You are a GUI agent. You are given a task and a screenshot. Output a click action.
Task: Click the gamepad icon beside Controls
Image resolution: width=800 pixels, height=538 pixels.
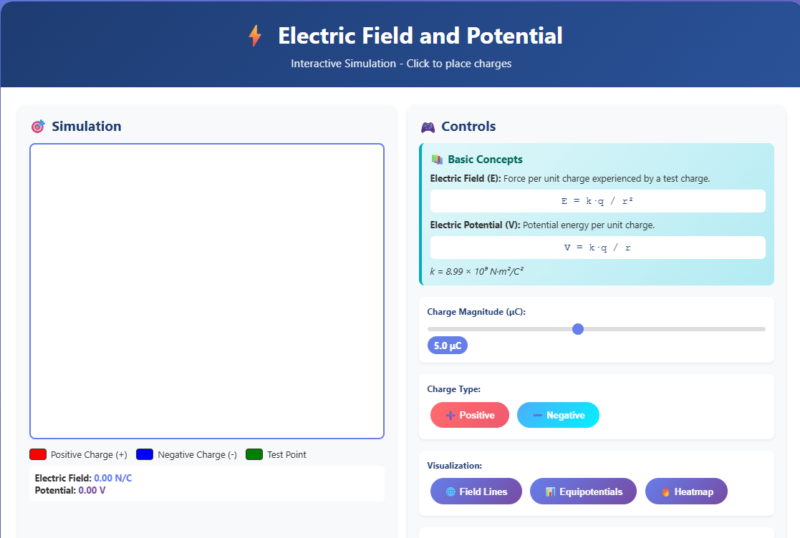click(x=428, y=127)
